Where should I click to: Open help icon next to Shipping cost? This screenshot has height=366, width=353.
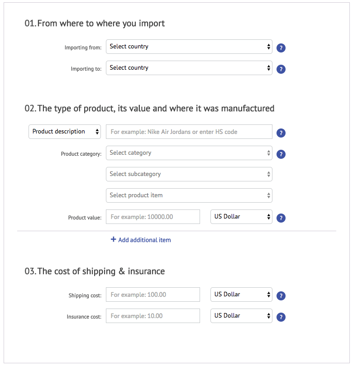point(281,296)
